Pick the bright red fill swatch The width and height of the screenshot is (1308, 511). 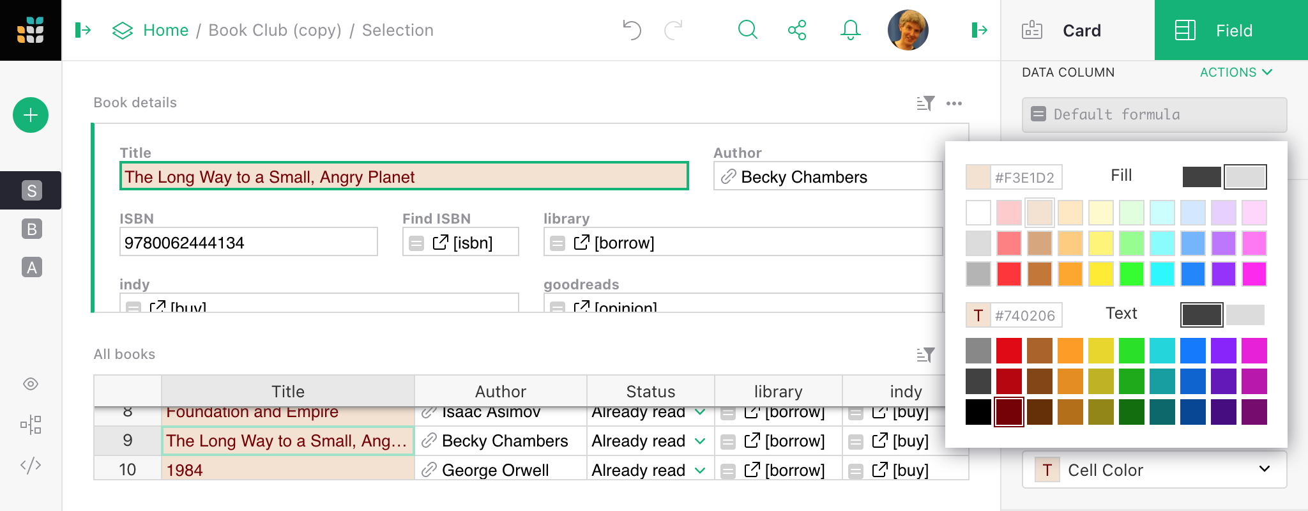point(1008,274)
